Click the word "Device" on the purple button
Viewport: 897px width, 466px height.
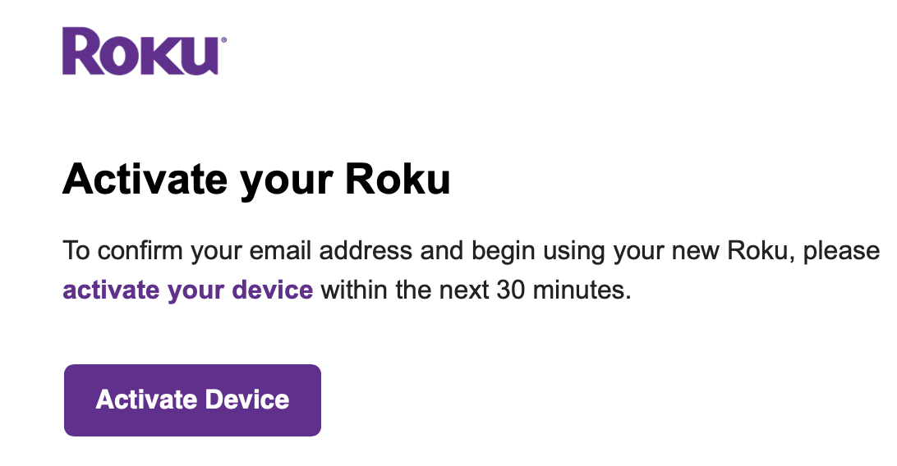click(x=246, y=400)
